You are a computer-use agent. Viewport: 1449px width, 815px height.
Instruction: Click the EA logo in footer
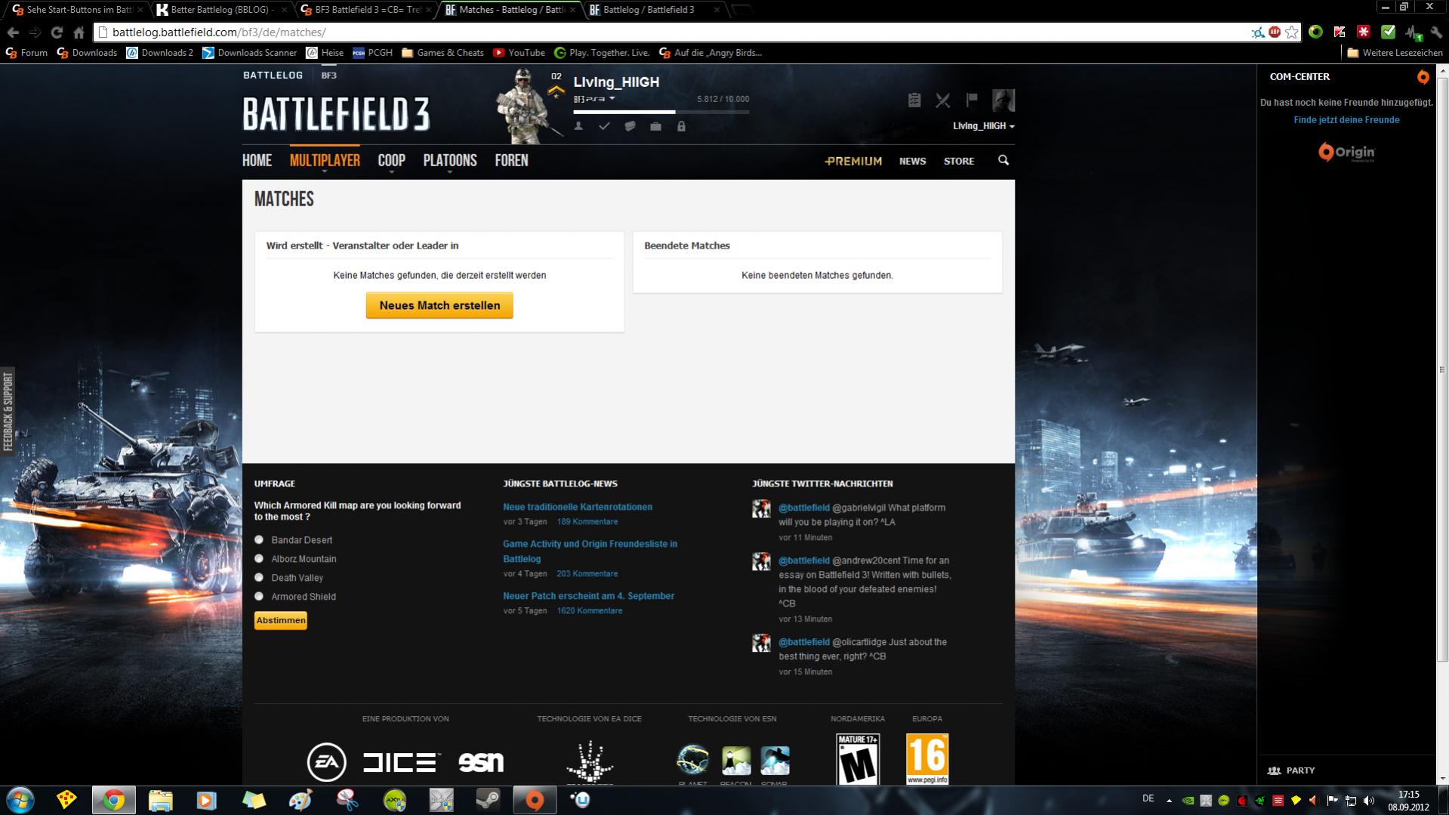(x=327, y=761)
